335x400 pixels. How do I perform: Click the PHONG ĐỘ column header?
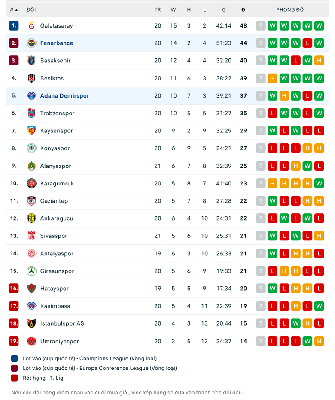290,9
